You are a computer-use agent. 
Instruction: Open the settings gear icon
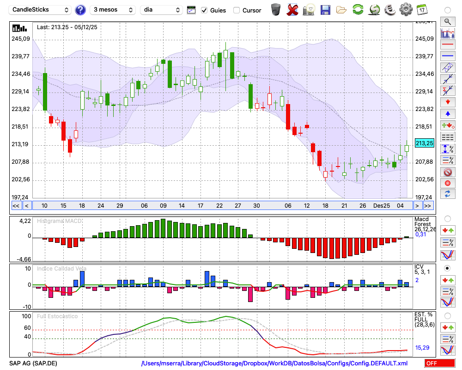[x=406, y=10]
